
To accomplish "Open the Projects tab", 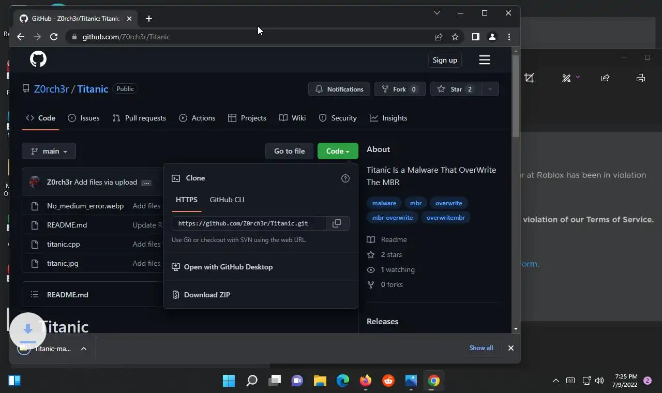I will 247,118.
